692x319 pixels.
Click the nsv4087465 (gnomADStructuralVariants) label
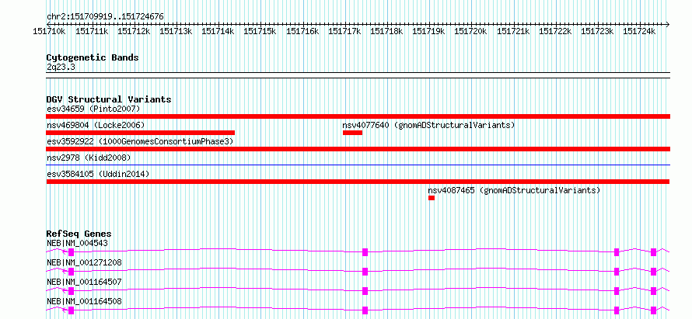click(x=514, y=190)
